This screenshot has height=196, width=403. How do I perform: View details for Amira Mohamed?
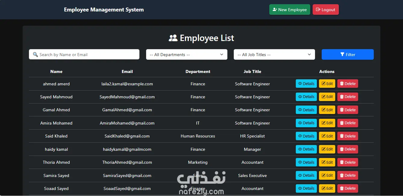click(x=306, y=123)
